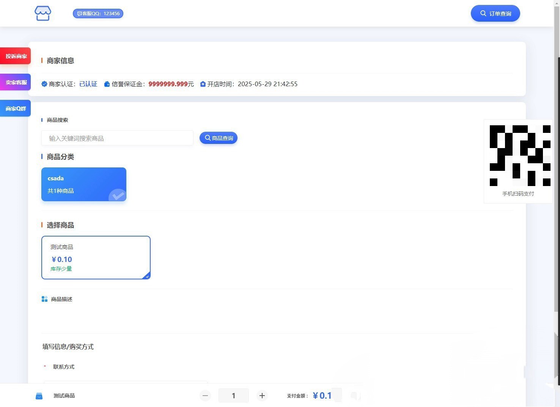The height and width of the screenshot is (407, 560).
Task: Click the merchant verification badge icon
Action: click(44, 84)
